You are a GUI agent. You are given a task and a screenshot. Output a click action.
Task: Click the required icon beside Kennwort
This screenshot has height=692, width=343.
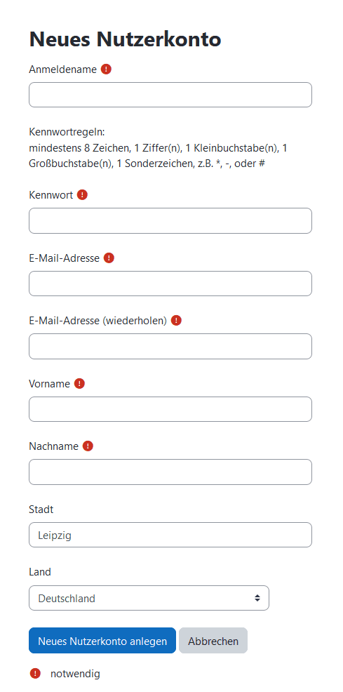click(83, 194)
